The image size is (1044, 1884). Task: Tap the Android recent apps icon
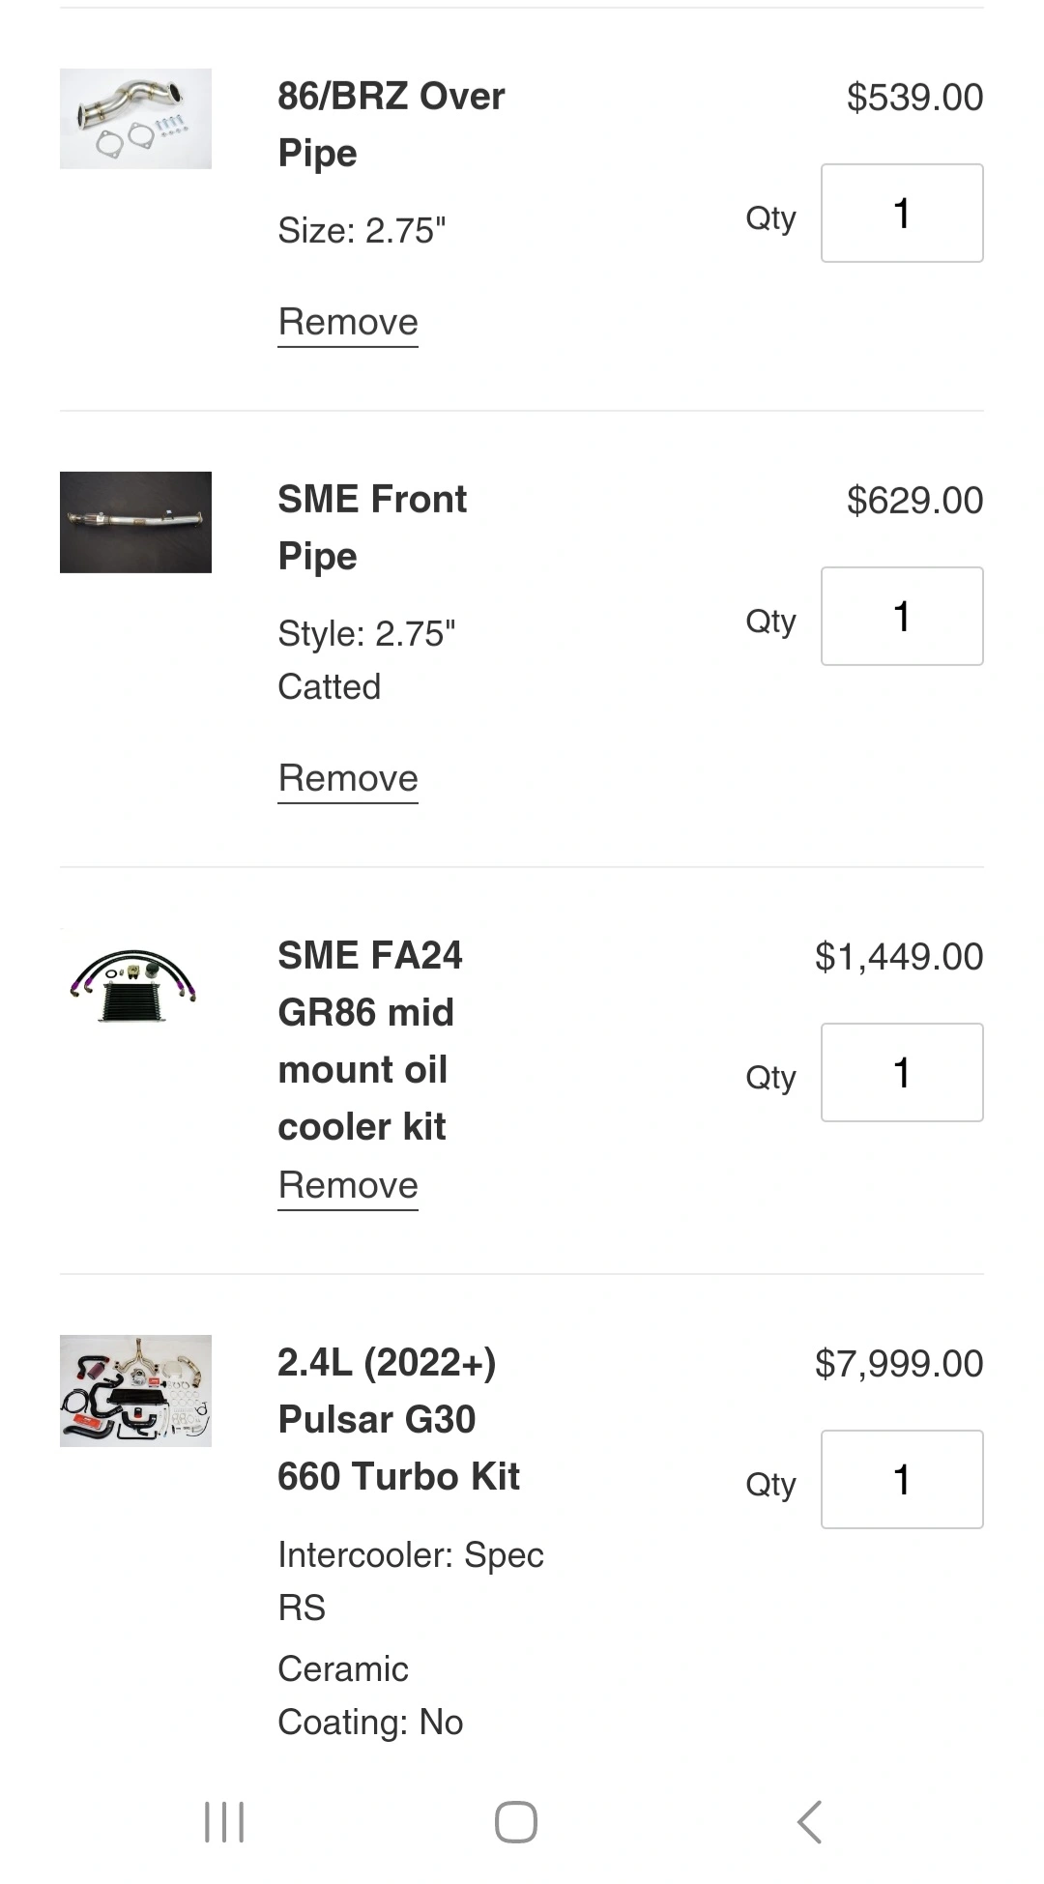pos(224,1822)
